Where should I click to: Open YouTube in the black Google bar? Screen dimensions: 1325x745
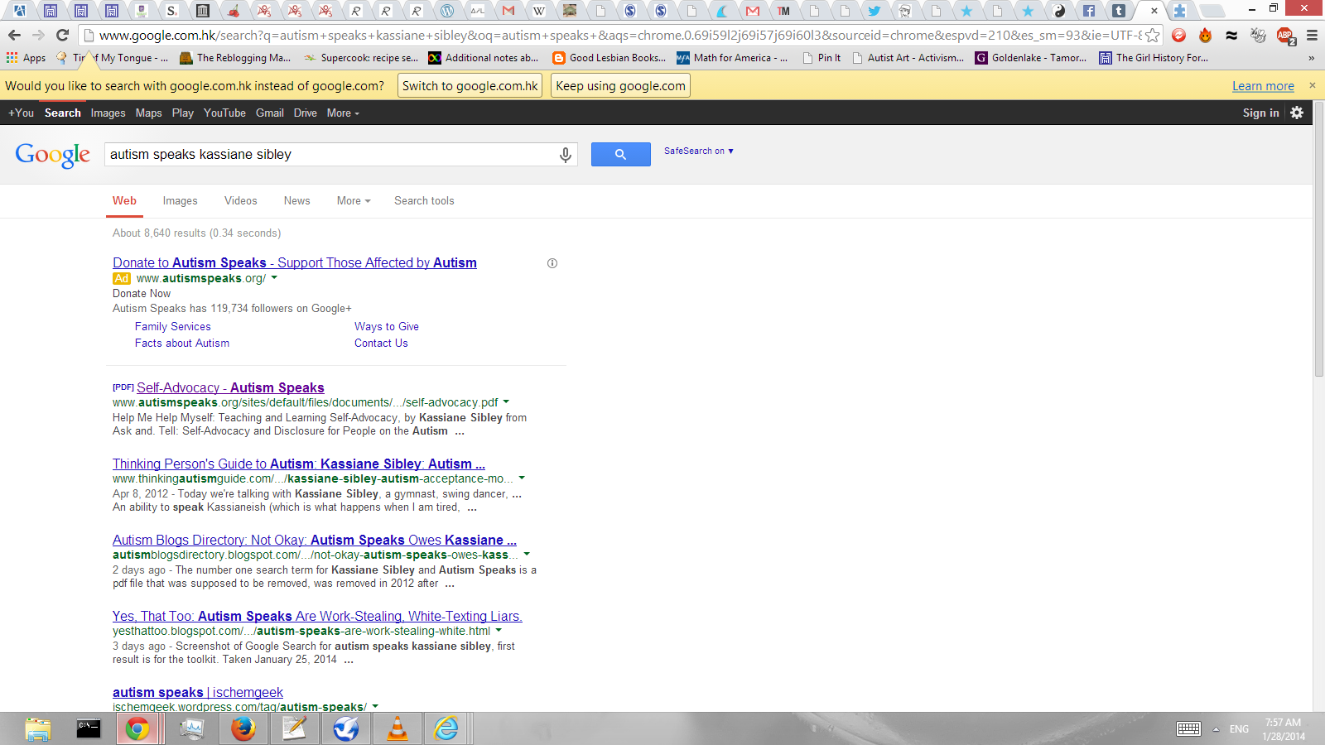click(x=224, y=113)
